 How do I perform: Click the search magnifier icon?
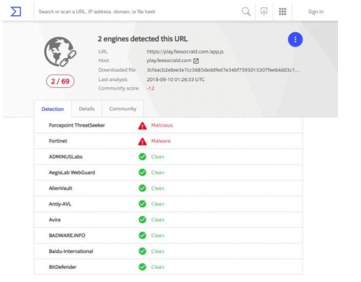246,12
